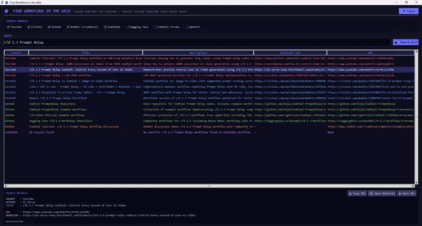This screenshot has height=226, width=422.
Task: Click the Search Wild button
Action: (x=406, y=43)
